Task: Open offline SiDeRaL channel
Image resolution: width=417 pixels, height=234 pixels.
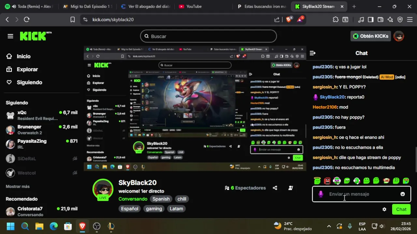Action: (42, 159)
